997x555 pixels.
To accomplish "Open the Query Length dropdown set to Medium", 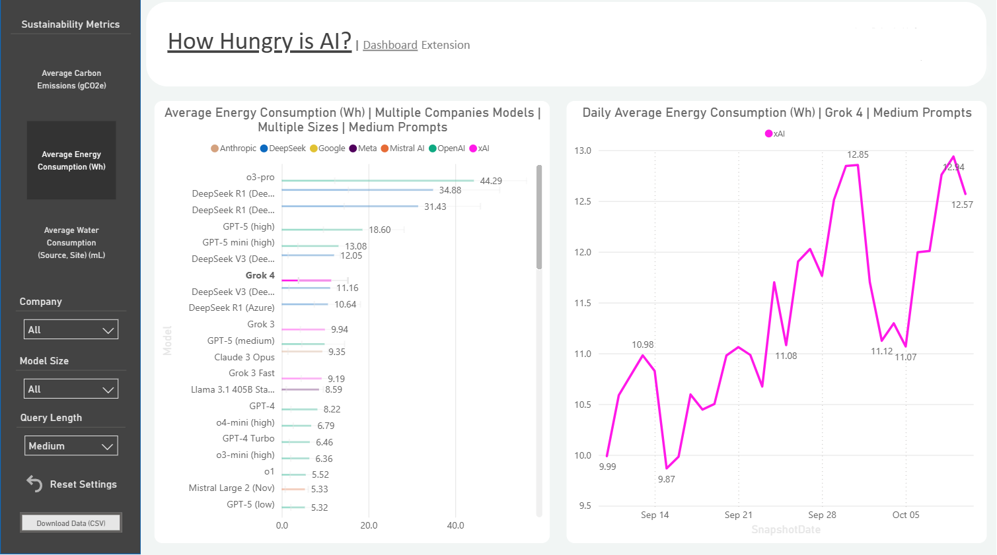I will [71, 446].
